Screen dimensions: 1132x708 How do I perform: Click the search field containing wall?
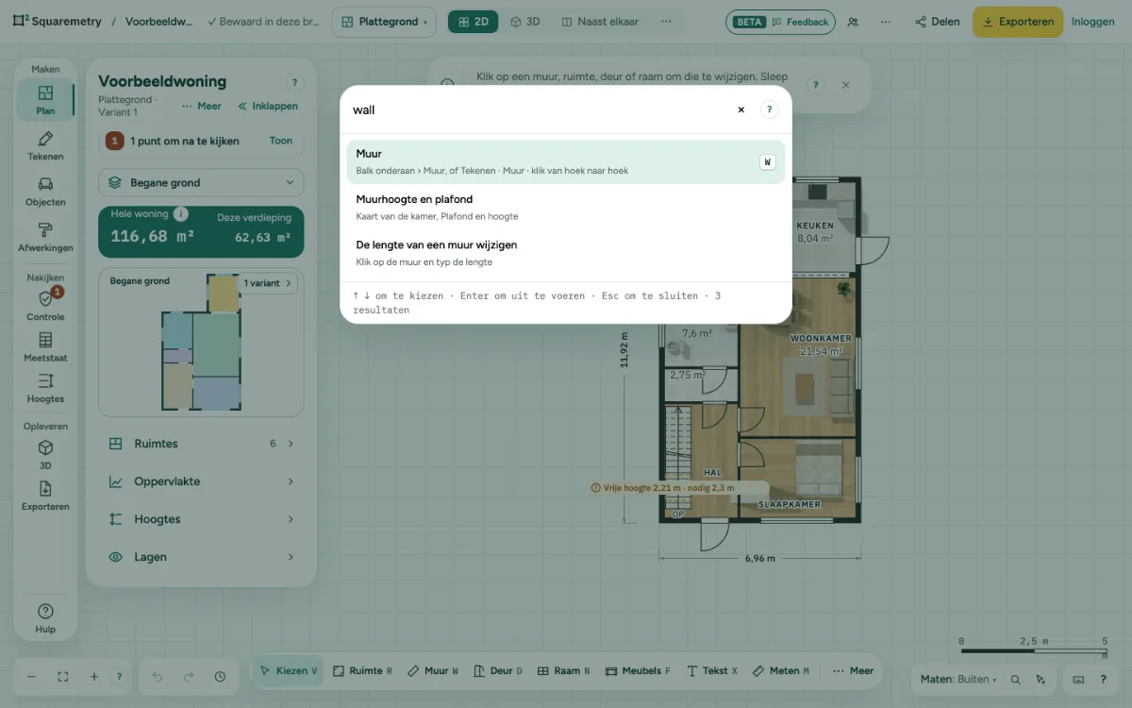[x=538, y=110]
